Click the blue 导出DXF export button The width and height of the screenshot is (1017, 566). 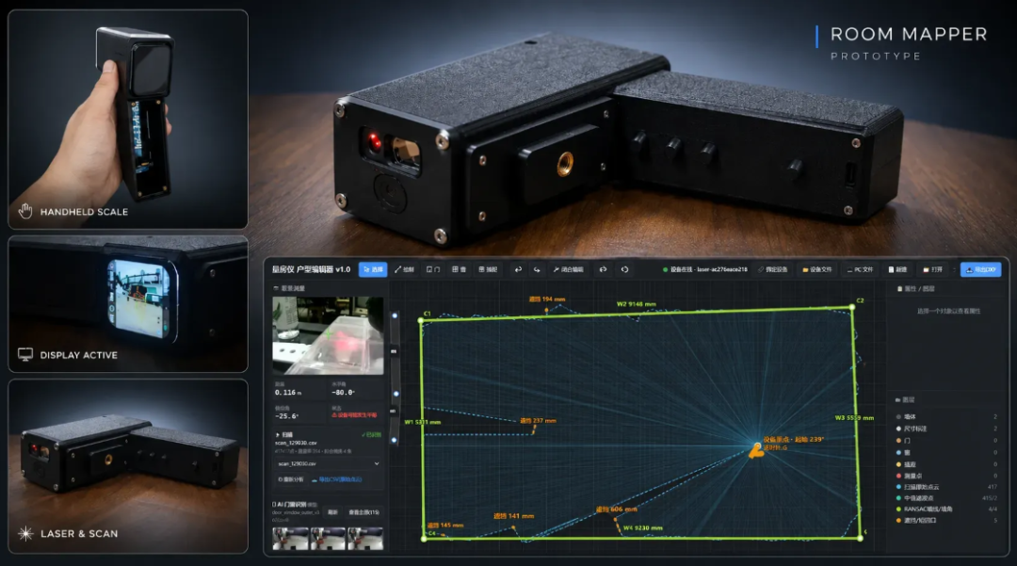(x=980, y=269)
